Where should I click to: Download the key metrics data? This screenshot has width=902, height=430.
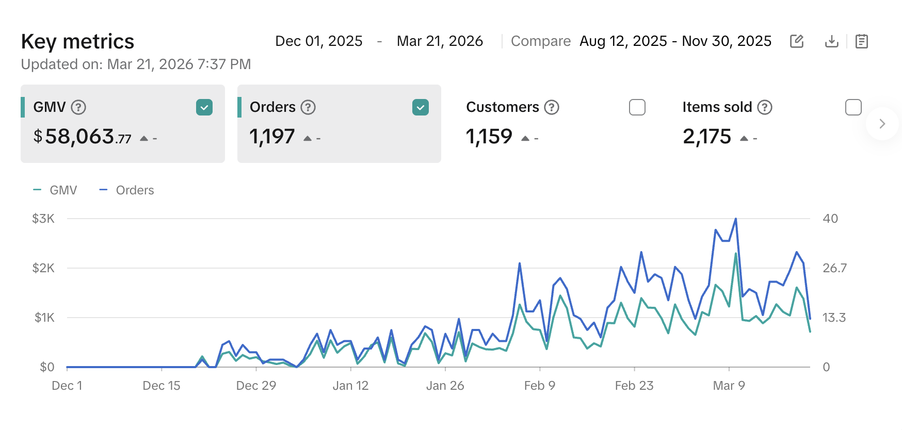tap(831, 41)
